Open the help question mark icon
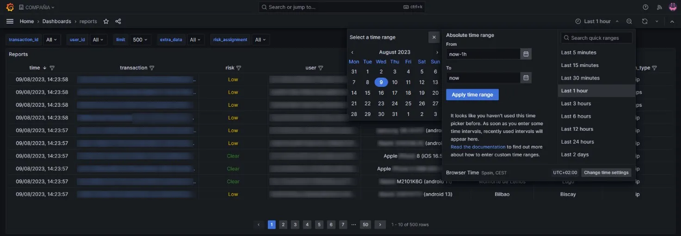Screen dimensions: 681x236 coord(646,7)
